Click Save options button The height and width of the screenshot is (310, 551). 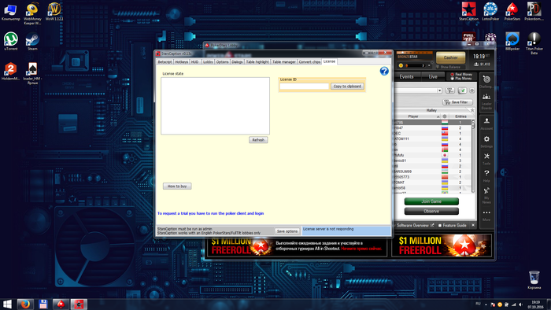[287, 231]
